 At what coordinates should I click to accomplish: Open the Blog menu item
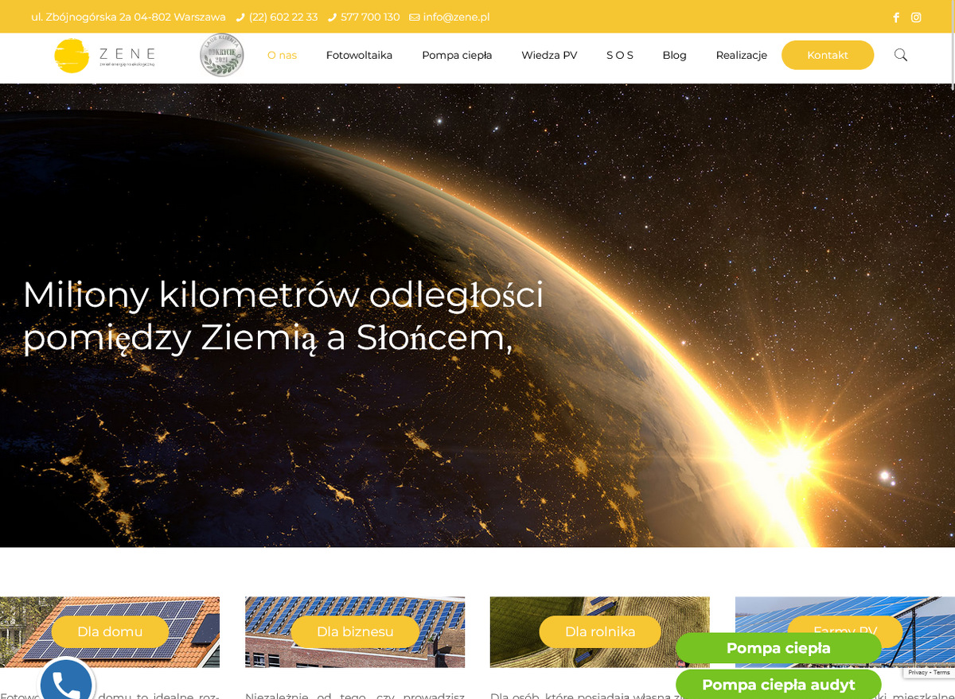[x=674, y=55]
